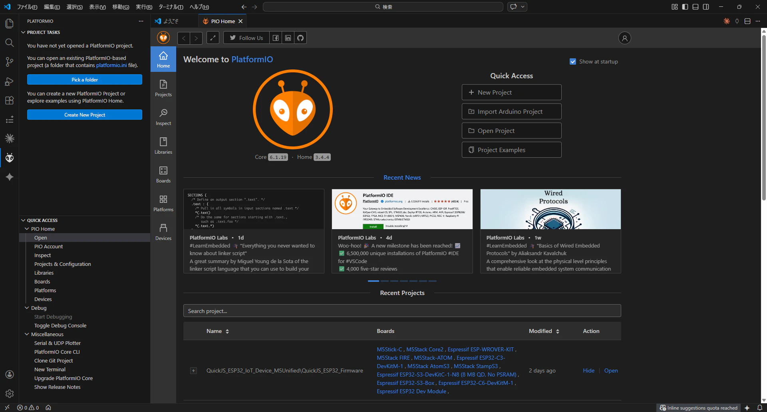Screen dimensions: 767x412
Task: Go back in PIO Home navigation
Action: pos(184,38)
